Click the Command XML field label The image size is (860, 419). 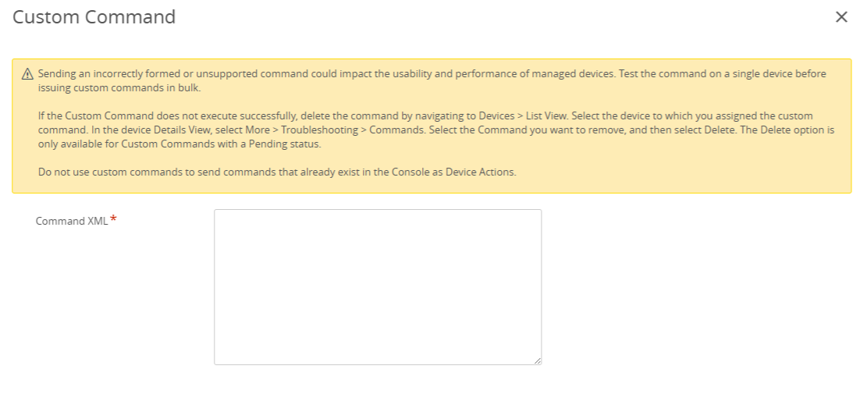click(72, 221)
